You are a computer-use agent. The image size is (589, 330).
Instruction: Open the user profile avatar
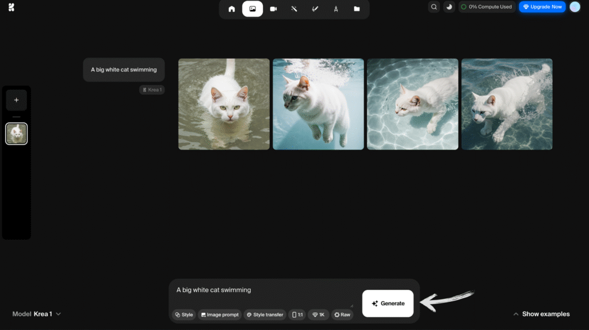pyautogui.click(x=575, y=7)
